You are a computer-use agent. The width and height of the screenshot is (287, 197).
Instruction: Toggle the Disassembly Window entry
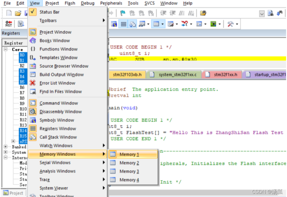pyautogui.click(x=68, y=112)
